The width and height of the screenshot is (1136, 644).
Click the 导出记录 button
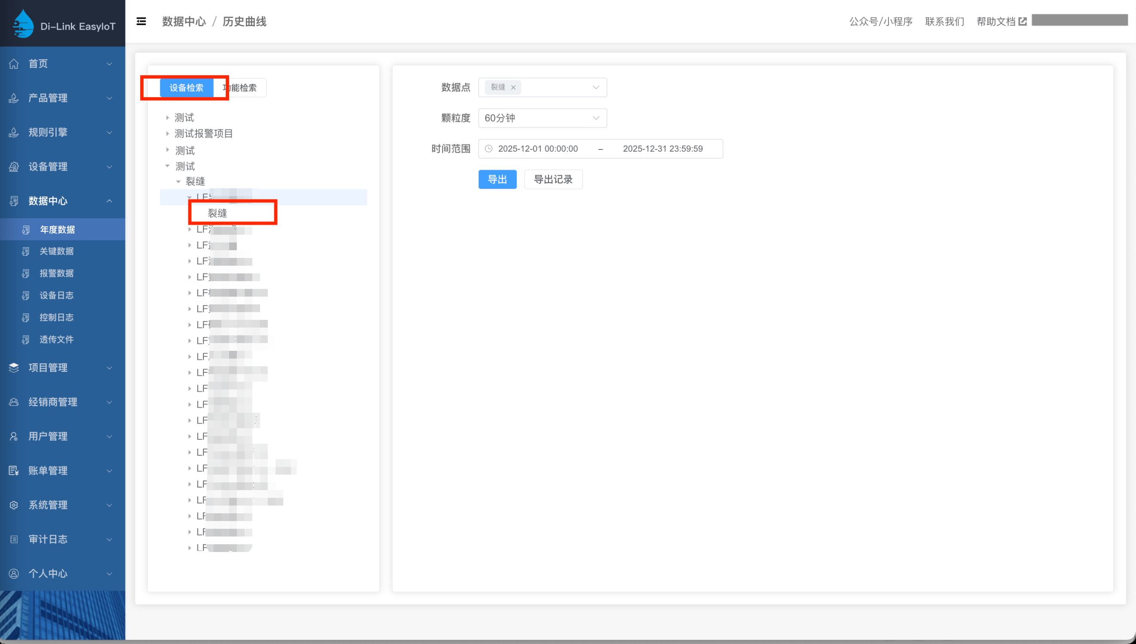[x=553, y=179]
